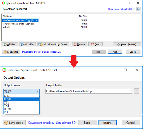Close the Select files window
The height and width of the screenshot is (129, 143).
point(138,3)
